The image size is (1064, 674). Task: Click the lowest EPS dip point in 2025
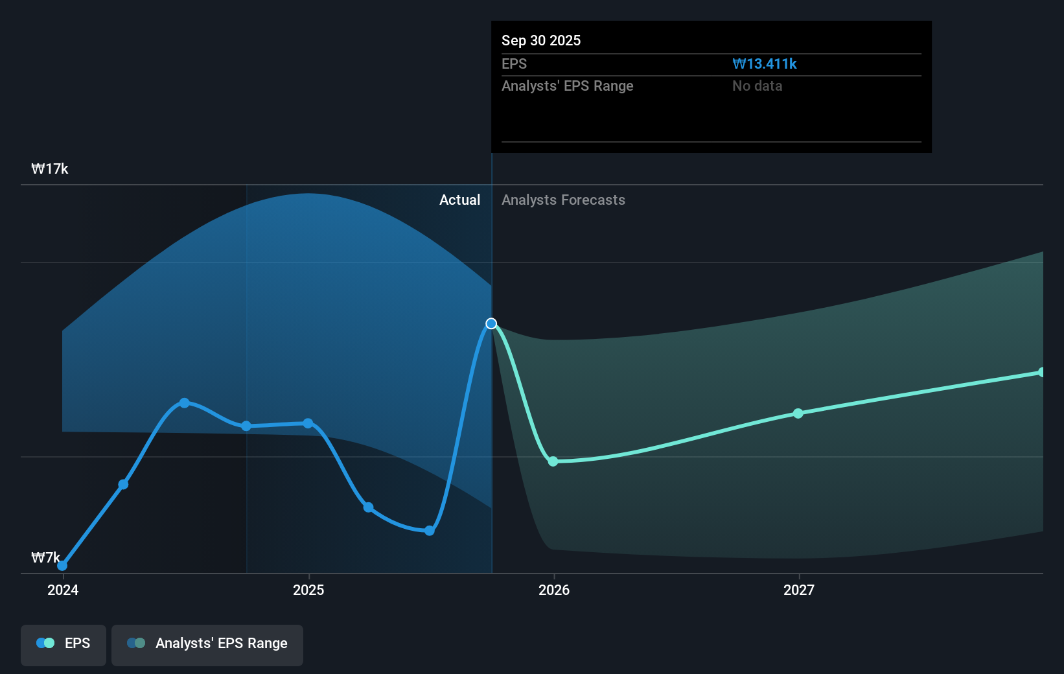tap(430, 530)
